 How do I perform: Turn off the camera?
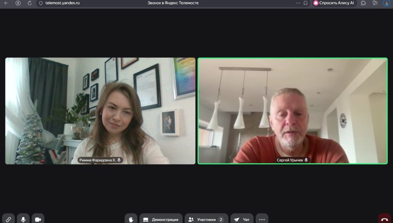38,219
